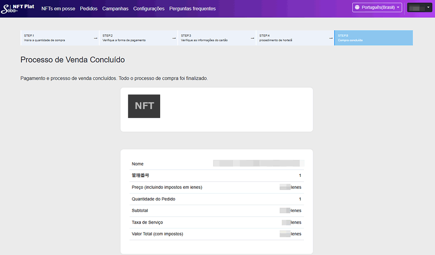The image size is (435, 255).
Task: Open the Pedidos page
Action: pyautogui.click(x=88, y=9)
